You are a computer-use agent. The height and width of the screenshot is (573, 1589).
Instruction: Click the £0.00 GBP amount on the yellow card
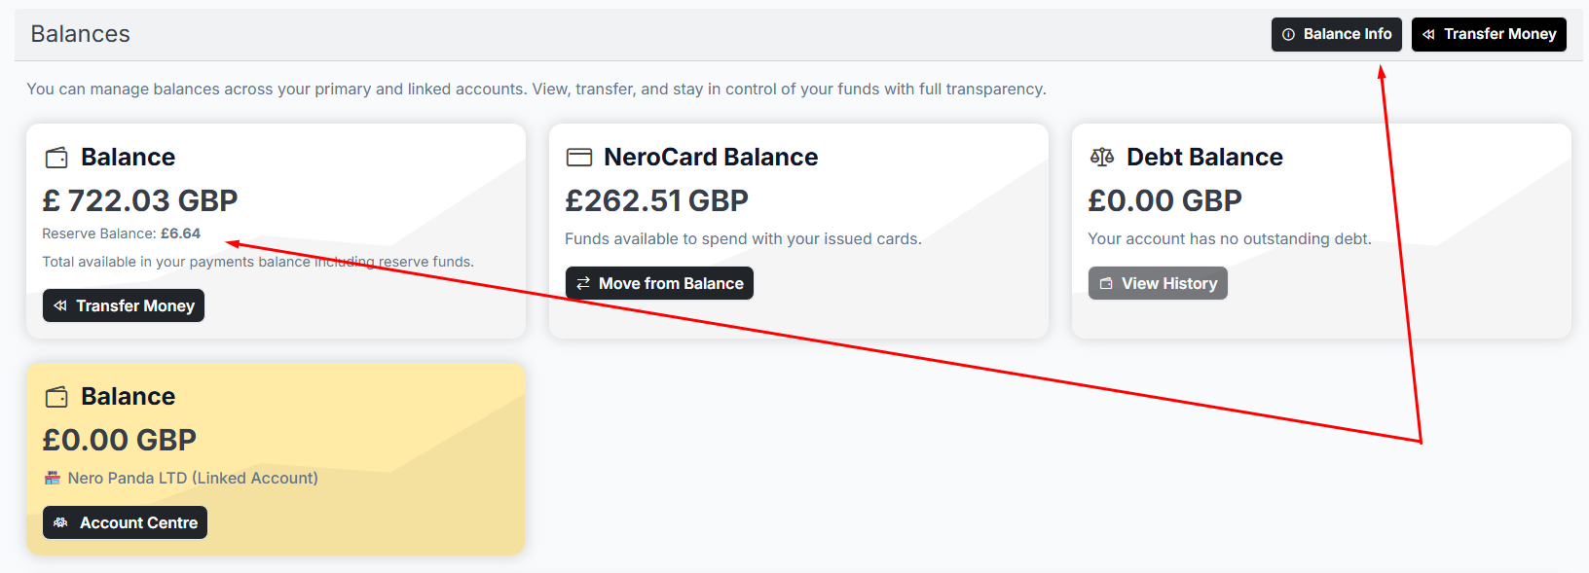(x=119, y=440)
